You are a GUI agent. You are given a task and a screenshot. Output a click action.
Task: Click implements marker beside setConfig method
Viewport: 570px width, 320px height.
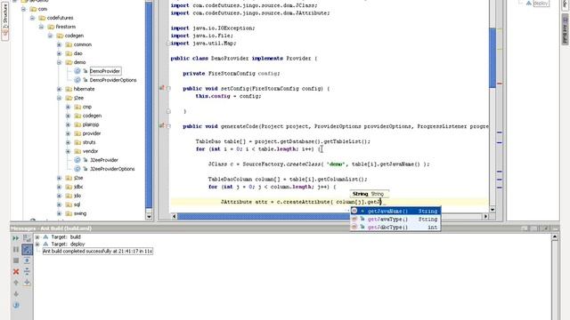tap(162, 88)
